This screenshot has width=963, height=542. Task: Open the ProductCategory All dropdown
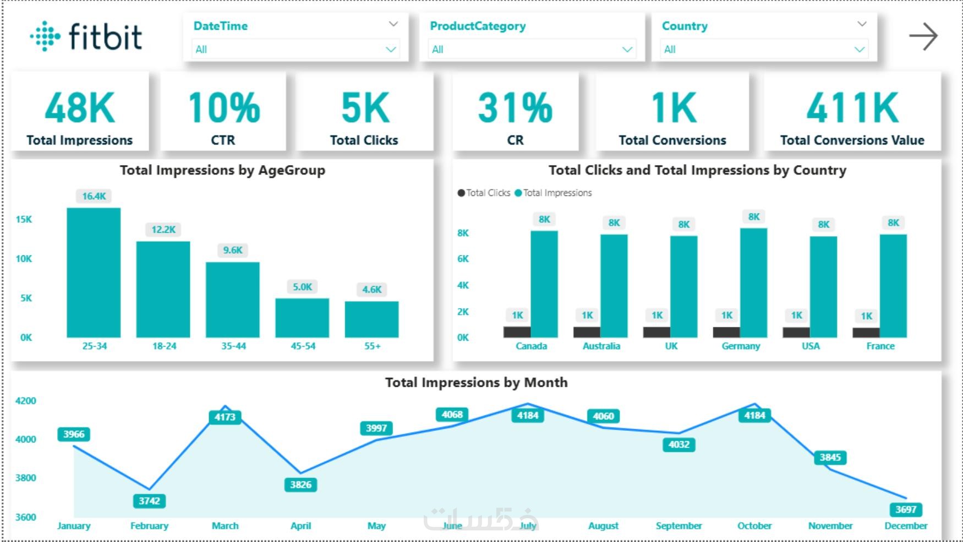click(532, 49)
